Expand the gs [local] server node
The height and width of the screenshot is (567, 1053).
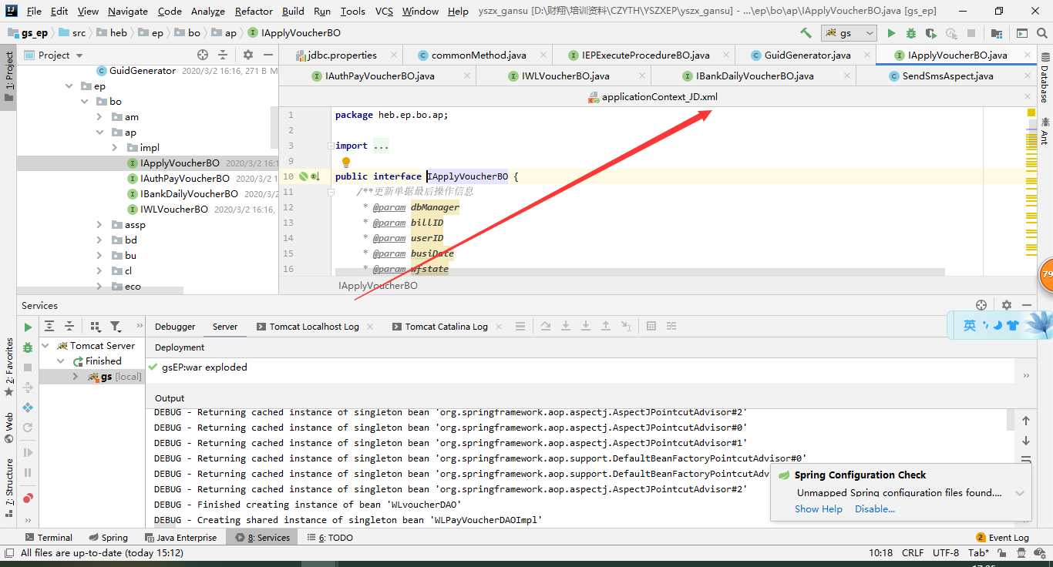75,377
